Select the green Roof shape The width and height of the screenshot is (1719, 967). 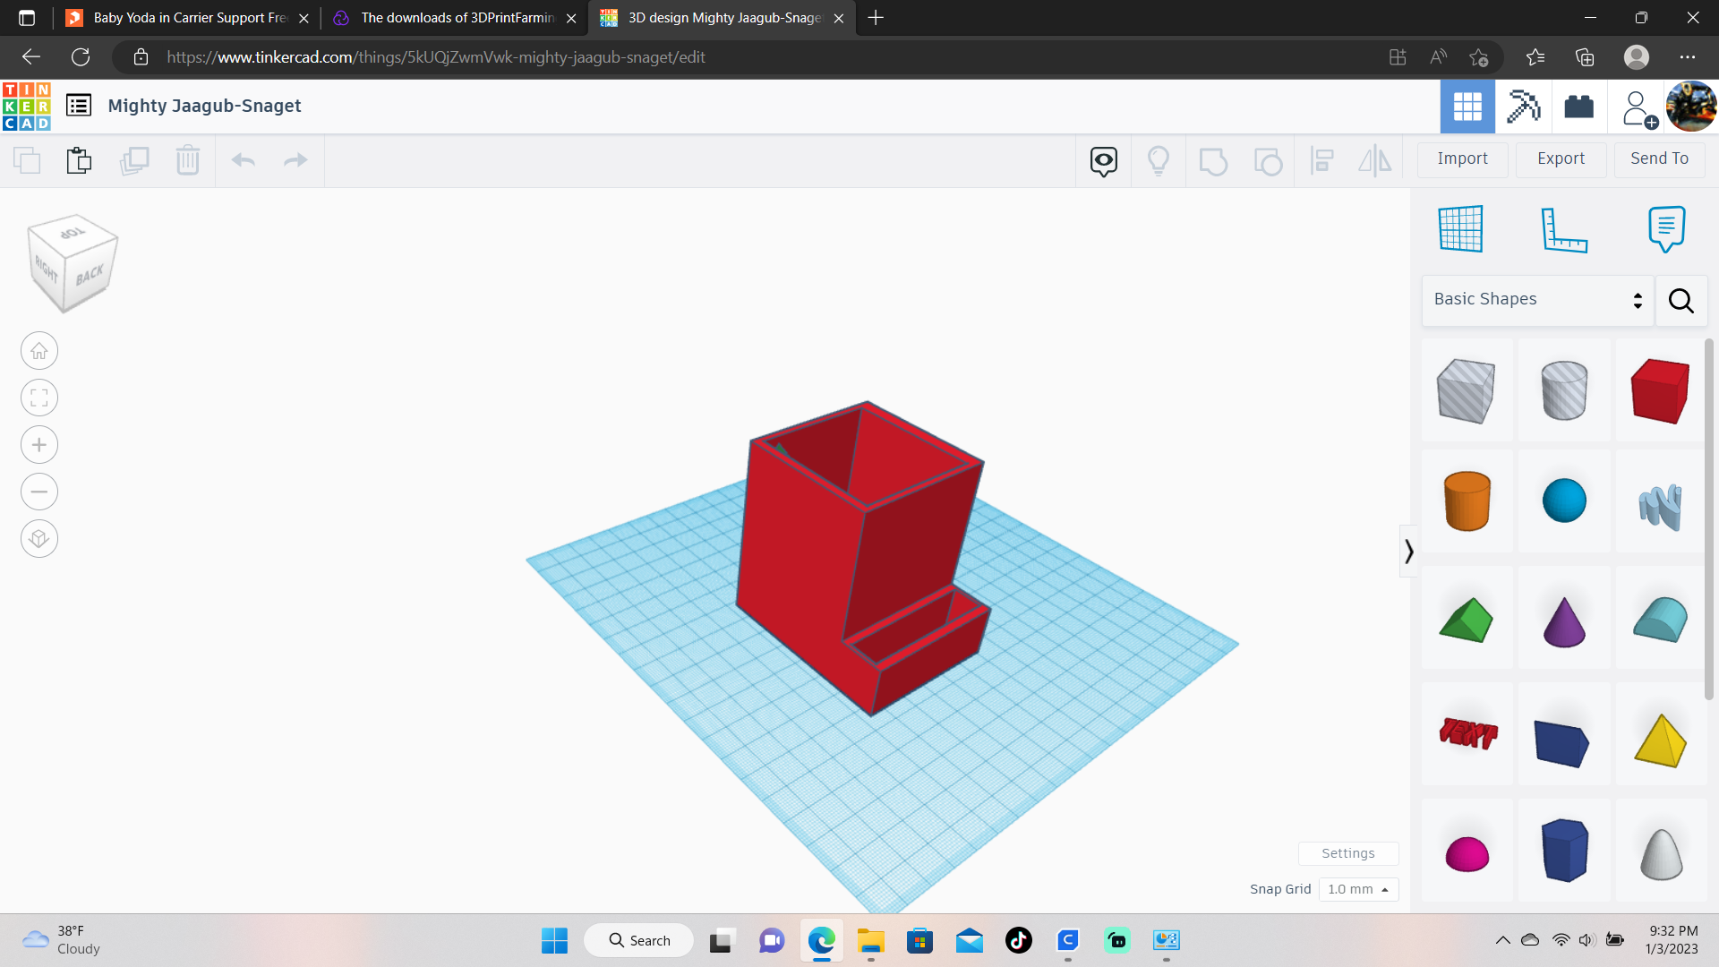pos(1467,620)
